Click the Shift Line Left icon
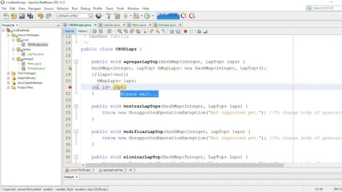The width and height of the screenshot is (342, 192). pos(172,31)
